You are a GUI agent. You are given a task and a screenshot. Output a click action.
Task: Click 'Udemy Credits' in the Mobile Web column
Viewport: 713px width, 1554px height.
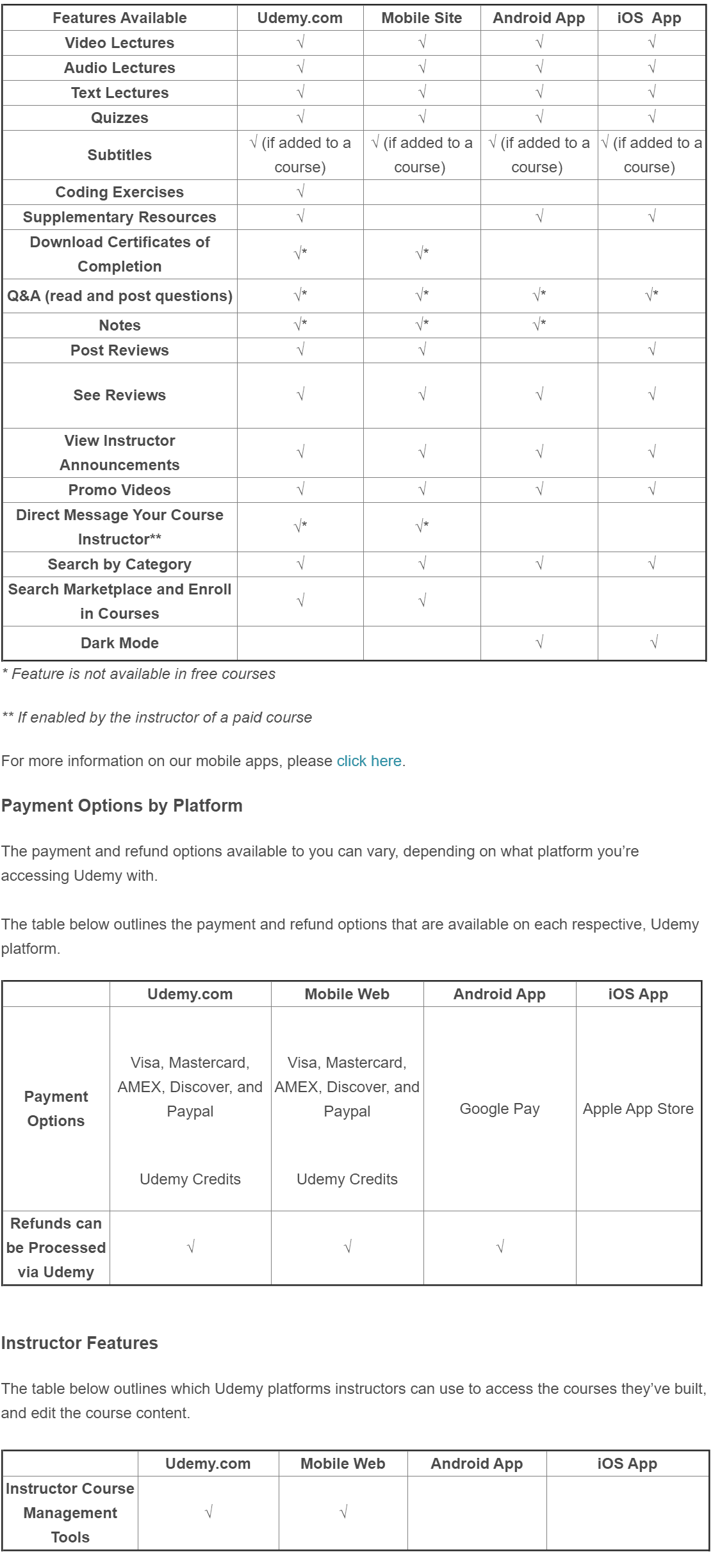[347, 1179]
